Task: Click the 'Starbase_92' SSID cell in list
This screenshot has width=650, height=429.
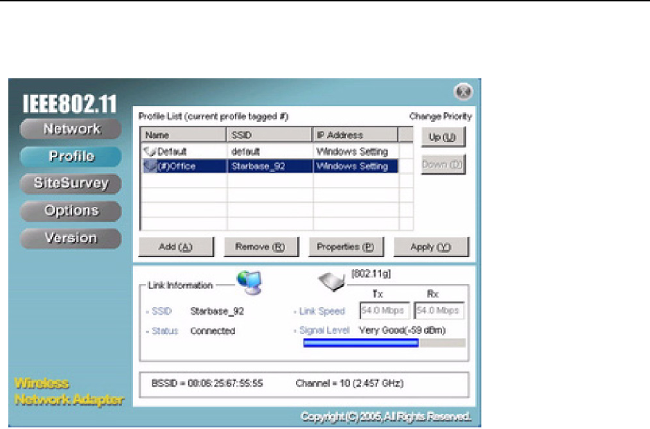Action: click(x=258, y=166)
